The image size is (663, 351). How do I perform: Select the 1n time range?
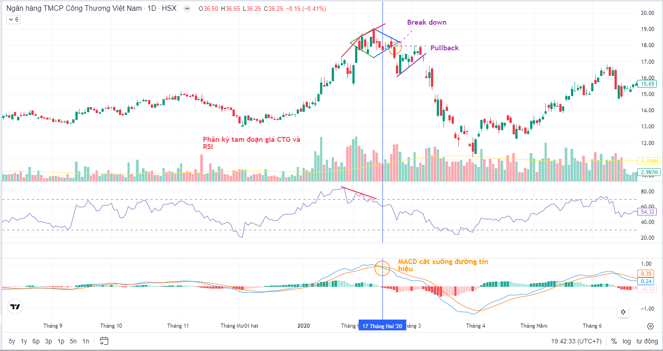tap(85, 341)
